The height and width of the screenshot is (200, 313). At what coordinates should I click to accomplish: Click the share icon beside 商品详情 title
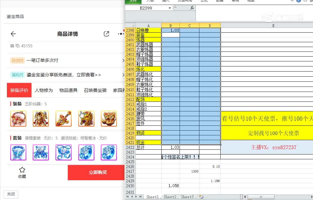(x=106, y=34)
